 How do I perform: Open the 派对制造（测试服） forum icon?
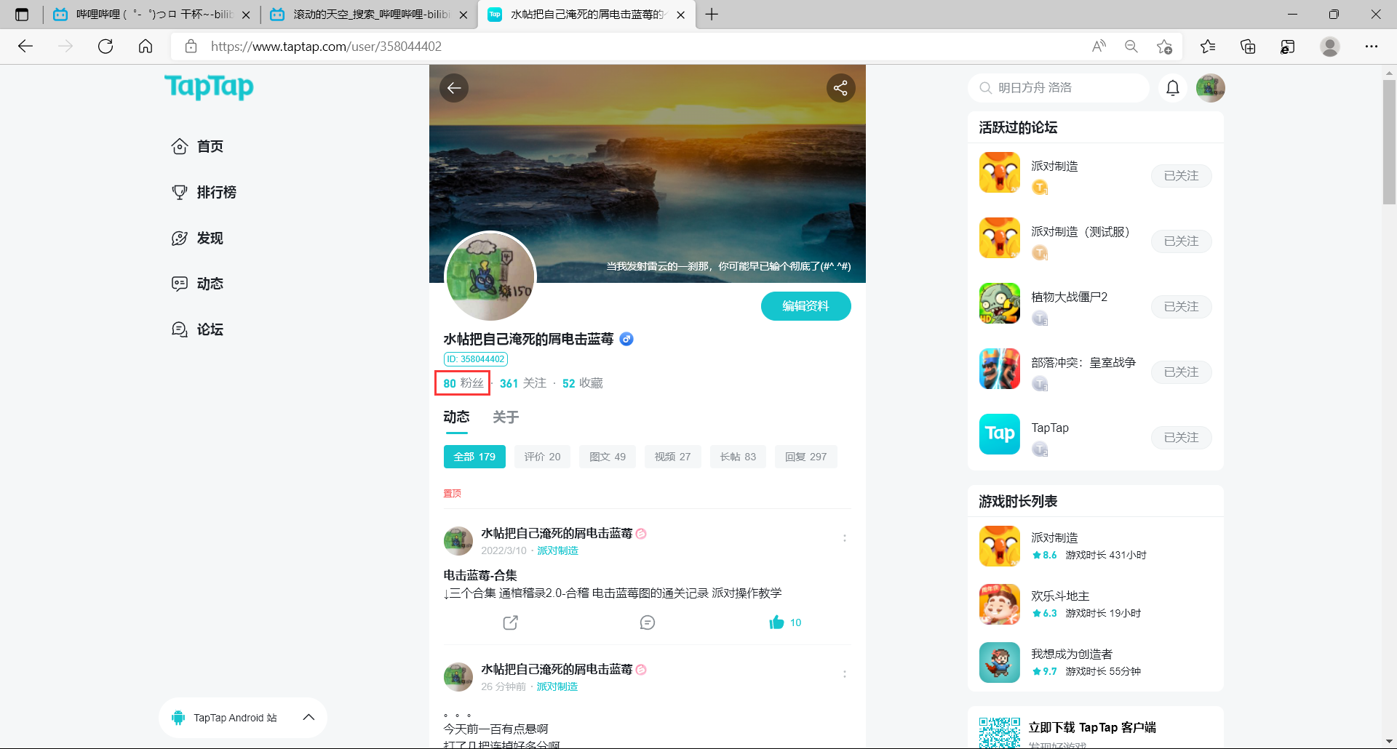click(1000, 238)
